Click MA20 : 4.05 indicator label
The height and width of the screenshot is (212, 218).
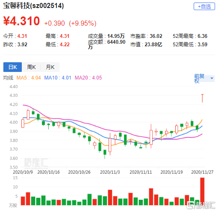coord(88,78)
